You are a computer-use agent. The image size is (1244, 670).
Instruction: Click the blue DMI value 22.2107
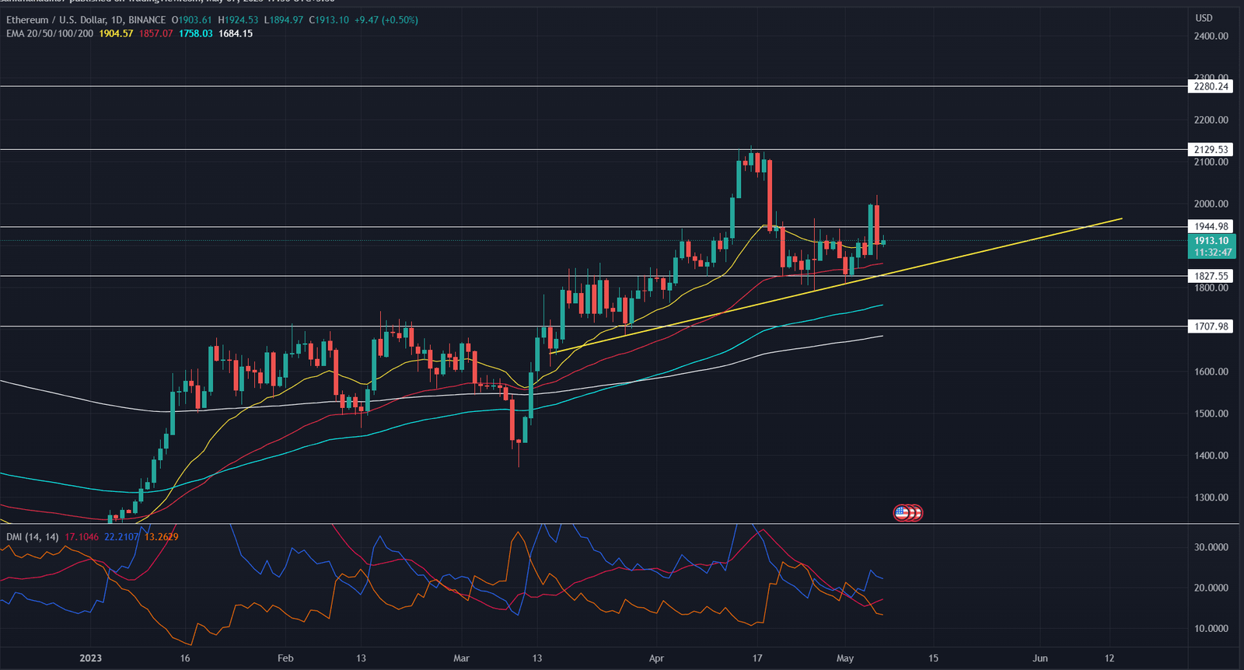coord(121,537)
